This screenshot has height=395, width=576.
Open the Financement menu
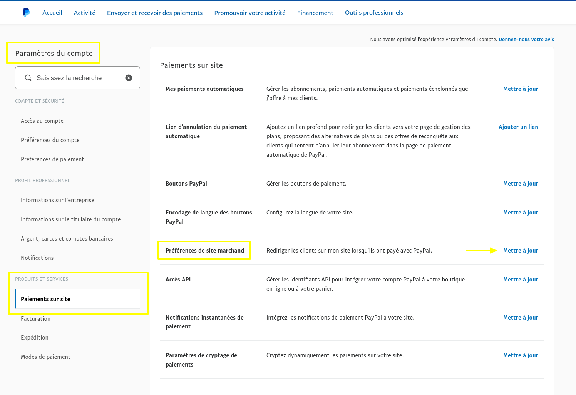pyautogui.click(x=315, y=13)
